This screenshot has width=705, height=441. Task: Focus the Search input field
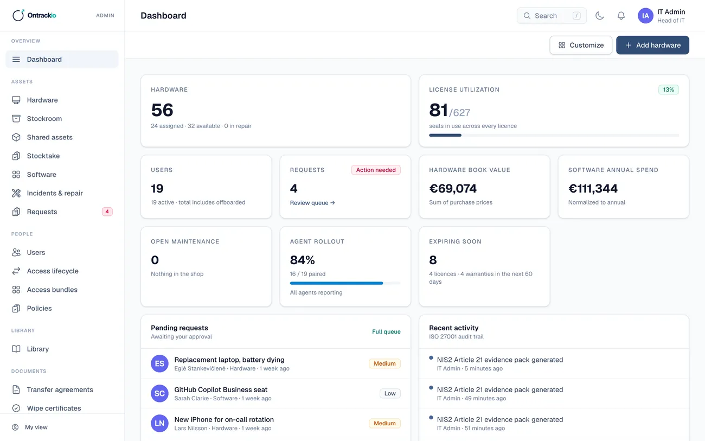(552, 16)
